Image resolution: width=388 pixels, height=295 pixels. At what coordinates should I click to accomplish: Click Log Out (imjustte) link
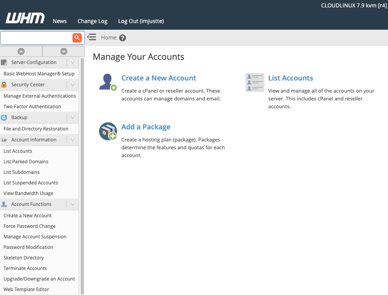coord(141,21)
